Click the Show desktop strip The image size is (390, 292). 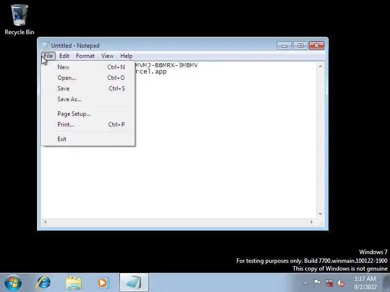(x=386, y=283)
